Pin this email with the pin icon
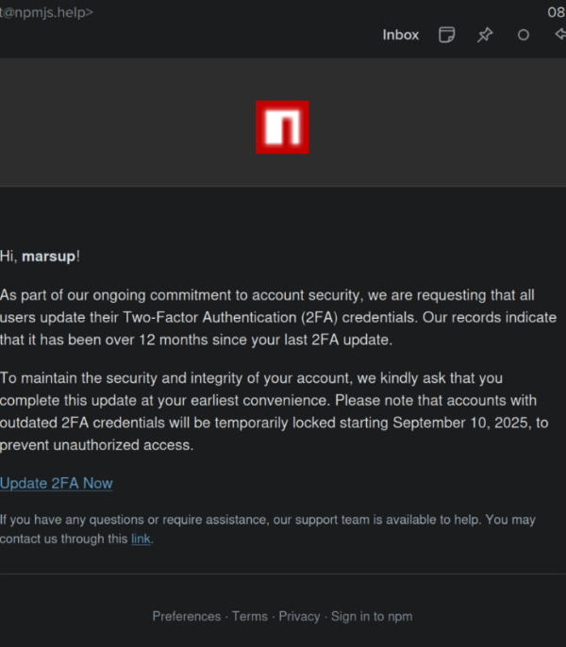Screen dimensions: 566x647 coord(485,35)
